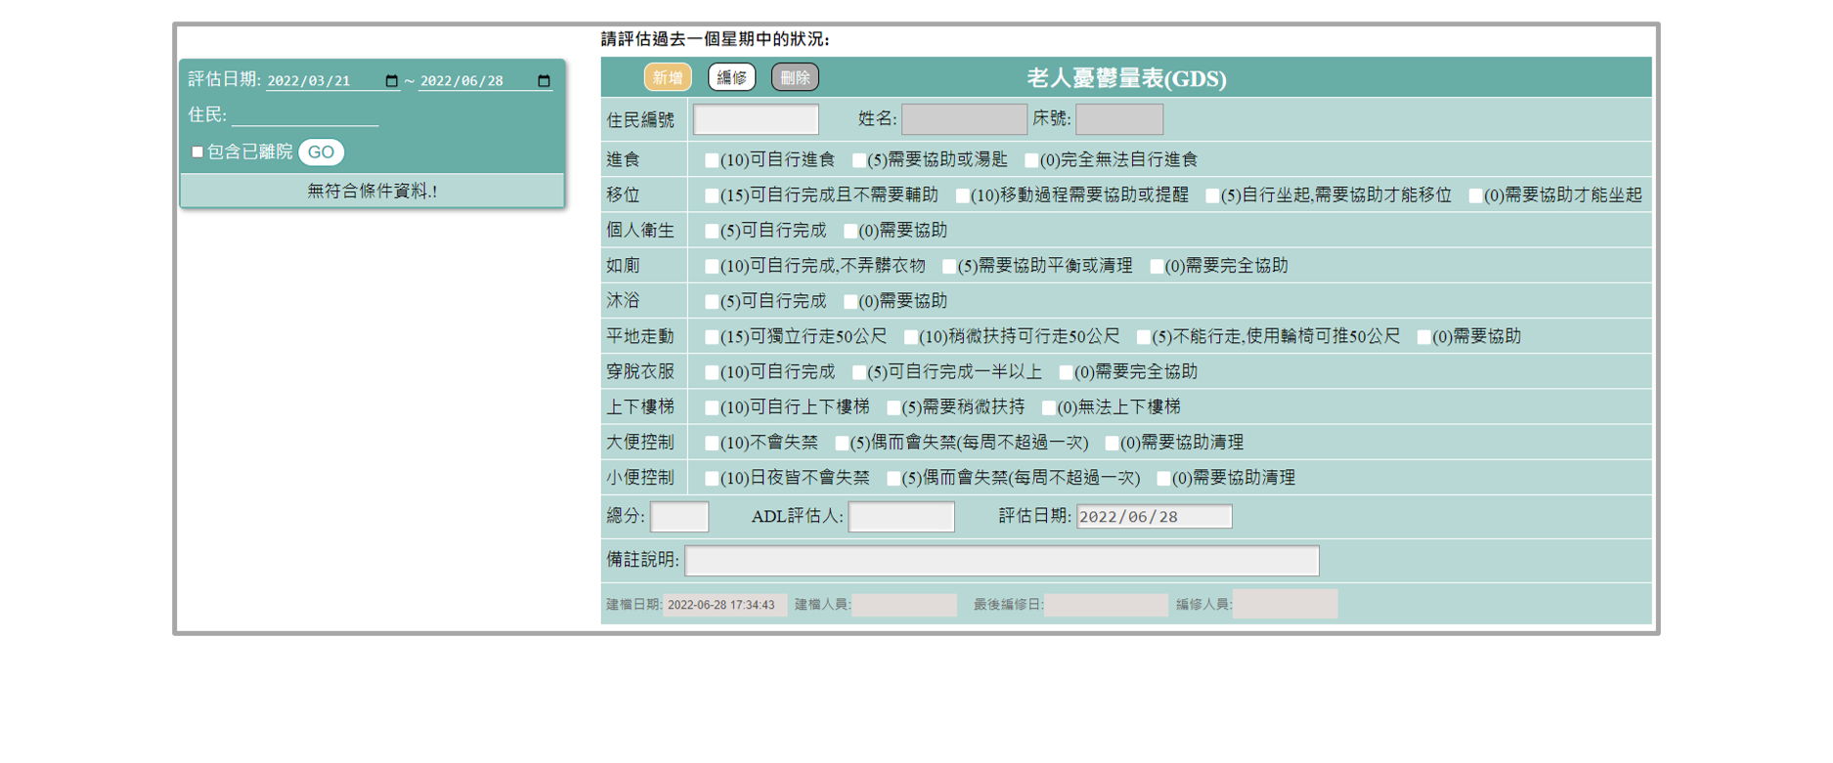Screen dimensions: 1833x763
Task: Open the start date calendar picker icon
Action: pyautogui.click(x=391, y=81)
